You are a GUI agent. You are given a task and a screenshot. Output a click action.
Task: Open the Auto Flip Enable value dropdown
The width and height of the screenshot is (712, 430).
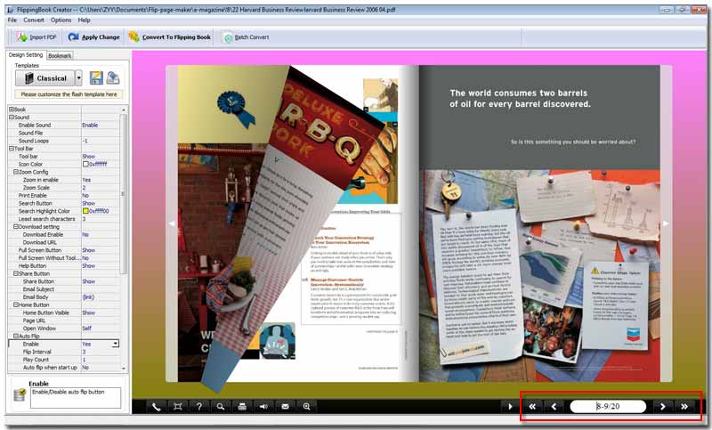[x=116, y=344]
